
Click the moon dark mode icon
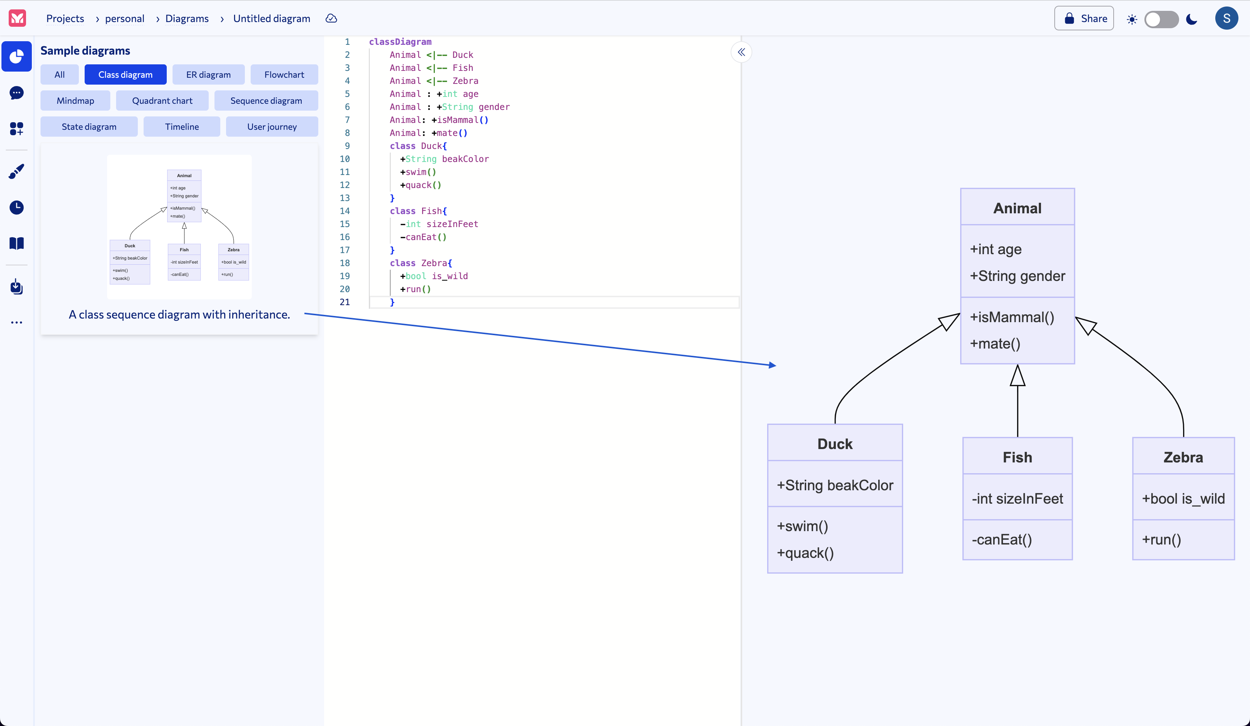[1191, 19]
